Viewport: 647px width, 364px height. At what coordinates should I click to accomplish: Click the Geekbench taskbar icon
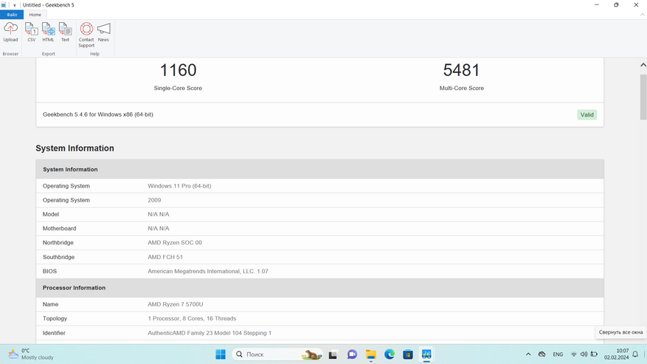(x=426, y=354)
